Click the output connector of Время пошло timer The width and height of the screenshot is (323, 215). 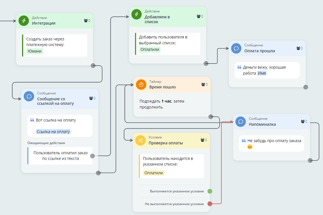[211, 116]
